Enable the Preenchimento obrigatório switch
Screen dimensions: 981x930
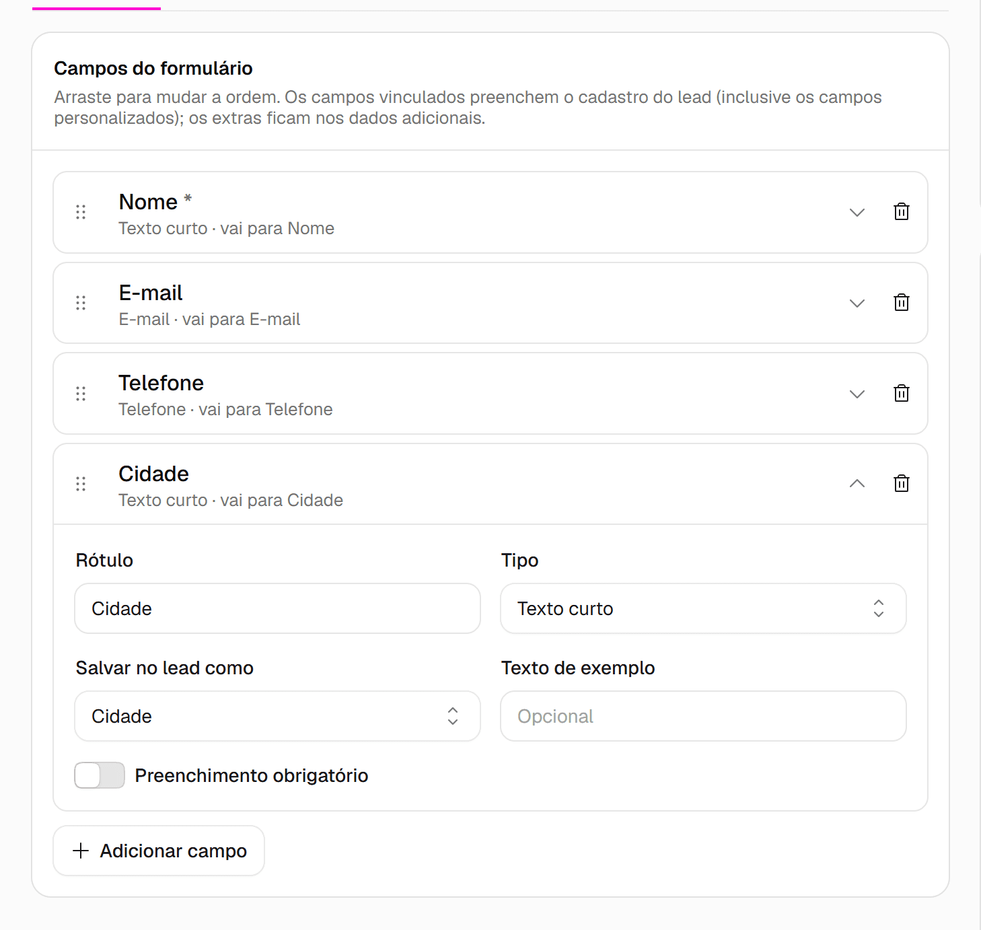coord(100,775)
